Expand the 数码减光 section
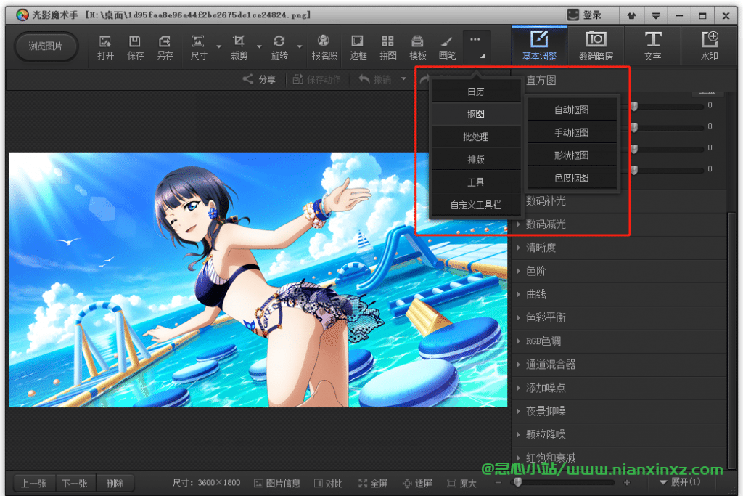Image resolution: width=743 pixels, height=496 pixels. [x=620, y=224]
